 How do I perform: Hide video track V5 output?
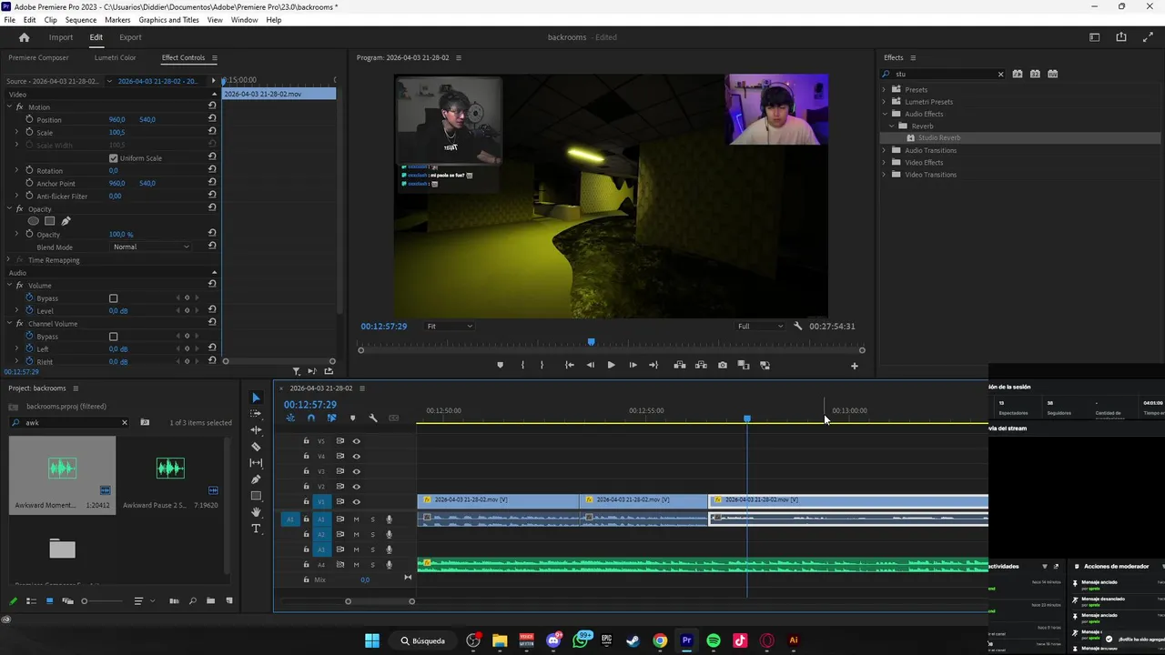click(x=357, y=441)
